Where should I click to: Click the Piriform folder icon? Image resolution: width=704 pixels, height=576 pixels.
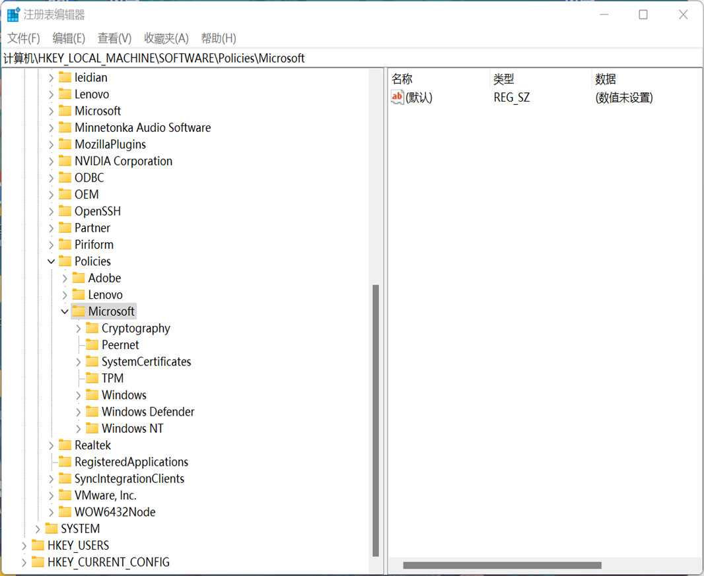point(65,245)
